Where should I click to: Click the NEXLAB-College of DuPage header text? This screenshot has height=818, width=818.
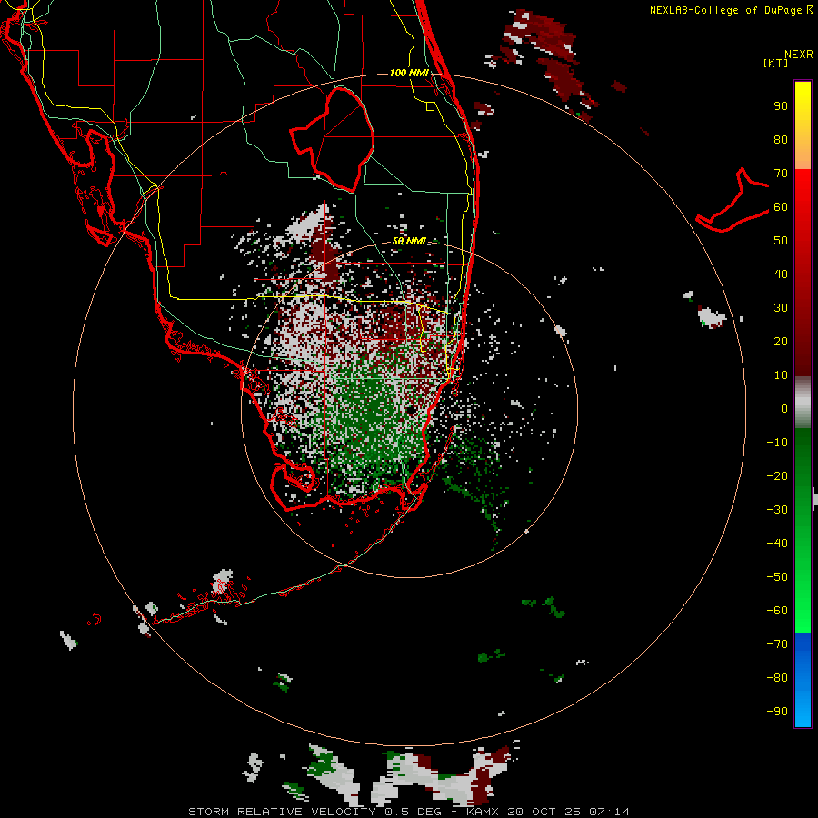point(731,10)
